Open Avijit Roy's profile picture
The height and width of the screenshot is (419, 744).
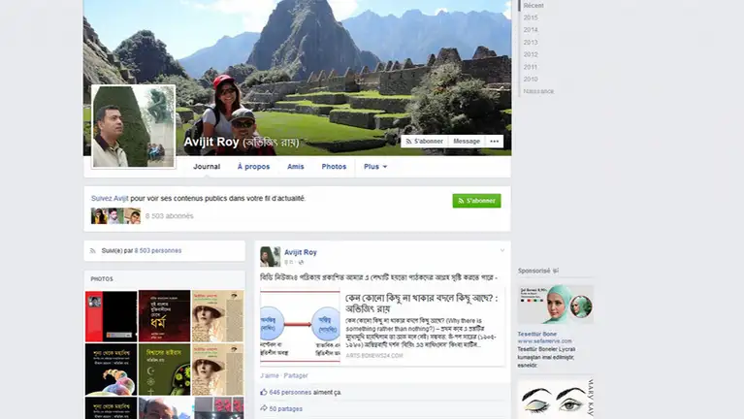133,126
